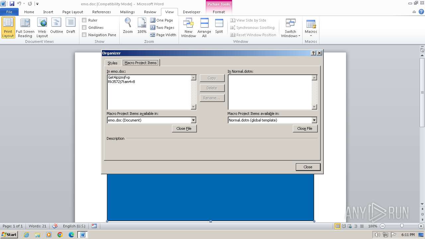Screen dimensions: 425x239
Task: Click Close button of Organizer dialog
Action: (x=308, y=167)
